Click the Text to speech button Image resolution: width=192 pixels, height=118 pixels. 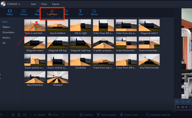pyautogui.click(x=107, y=115)
